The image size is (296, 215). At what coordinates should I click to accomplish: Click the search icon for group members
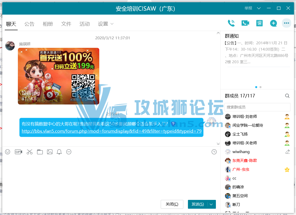(x=287, y=96)
